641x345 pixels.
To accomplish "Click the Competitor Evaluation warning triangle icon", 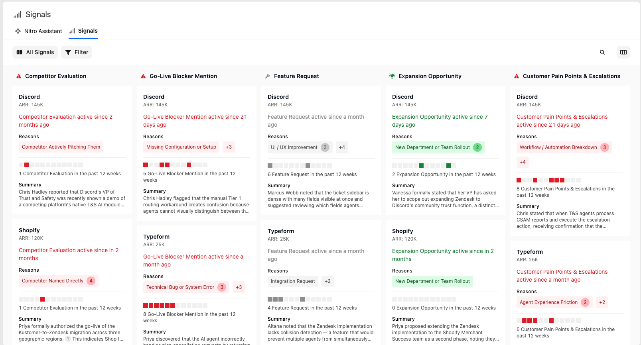I will [19, 76].
